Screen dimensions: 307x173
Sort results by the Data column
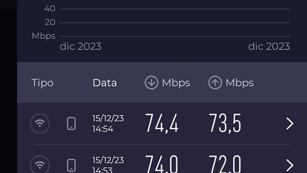pyautogui.click(x=105, y=83)
